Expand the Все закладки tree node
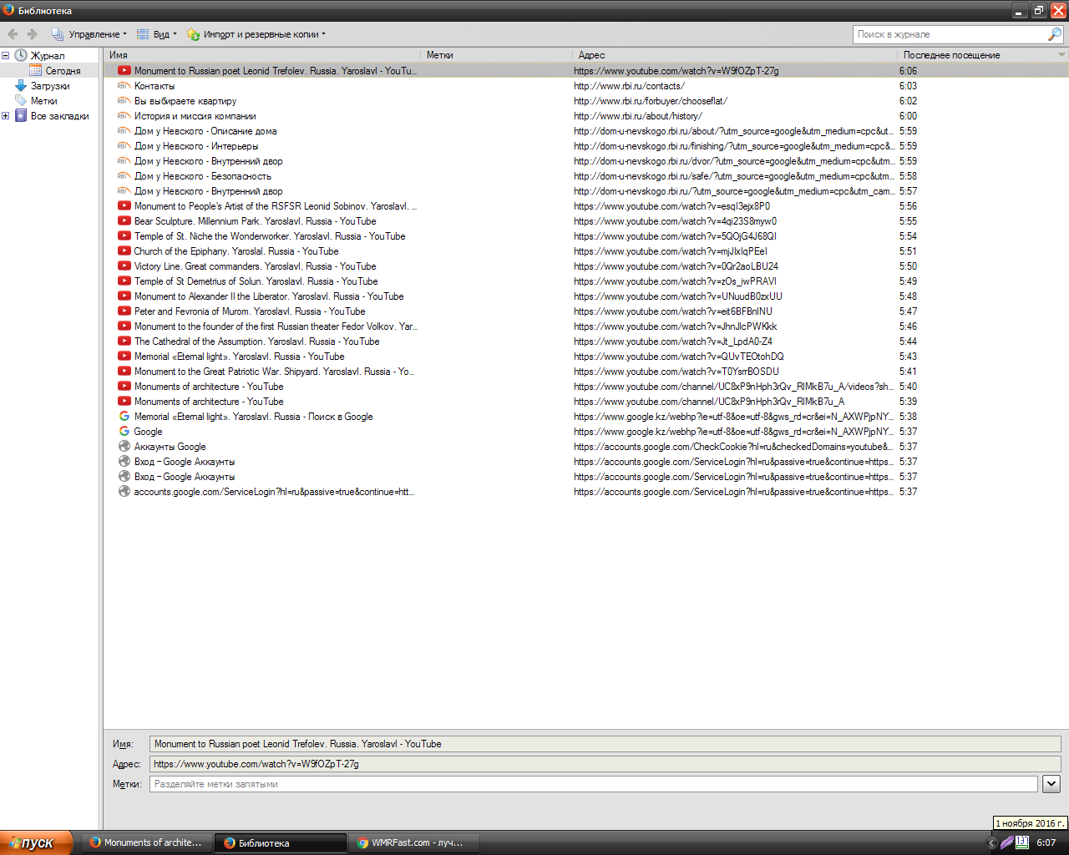The width and height of the screenshot is (1069, 855). click(x=6, y=116)
